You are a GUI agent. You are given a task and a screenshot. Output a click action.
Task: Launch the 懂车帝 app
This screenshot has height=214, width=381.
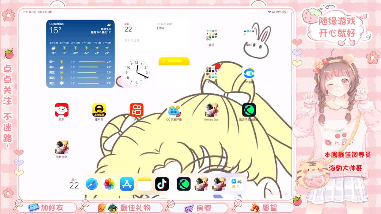pos(99,110)
